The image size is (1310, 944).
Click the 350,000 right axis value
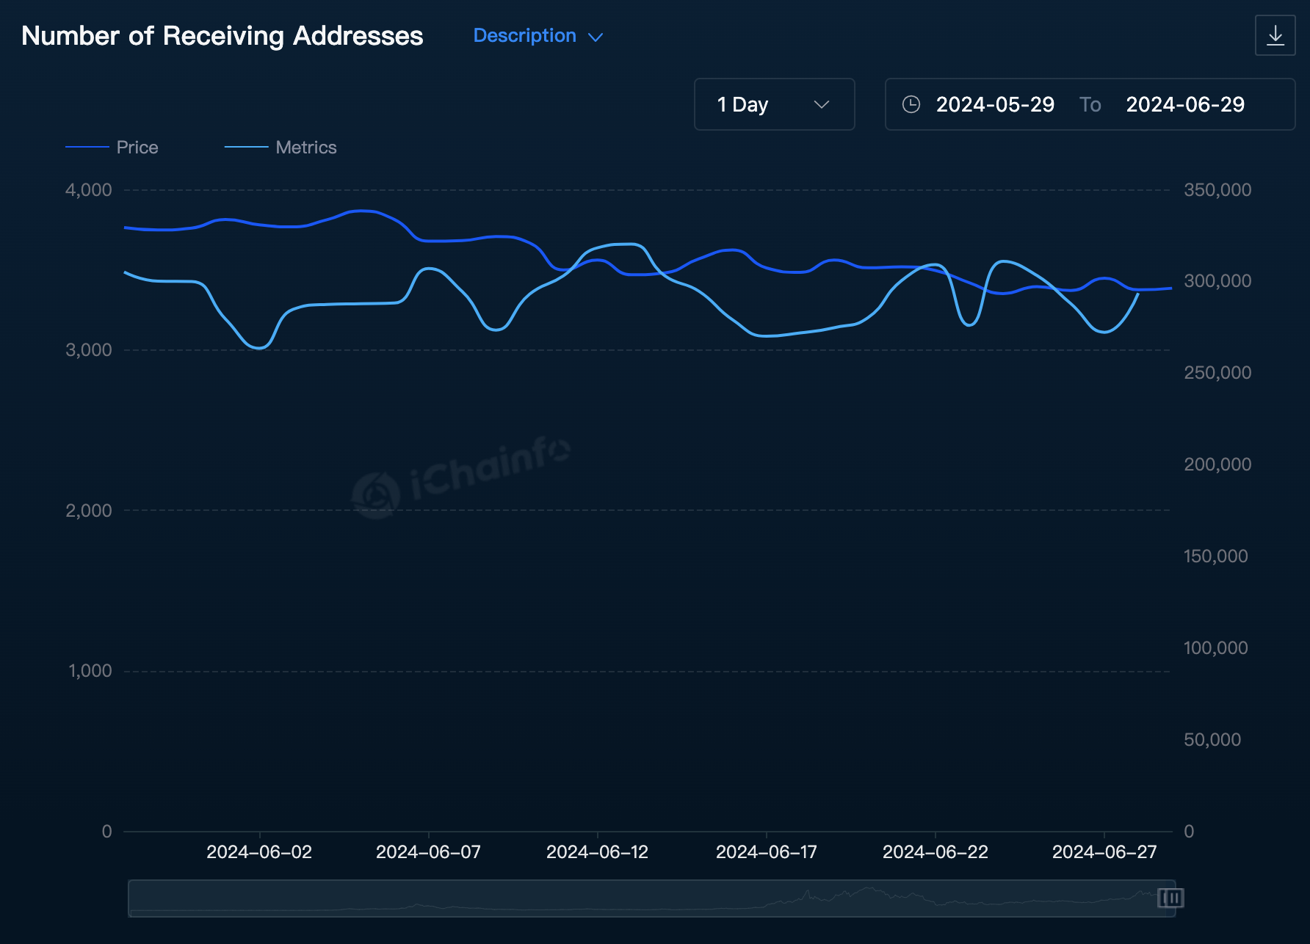[1217, 190]
